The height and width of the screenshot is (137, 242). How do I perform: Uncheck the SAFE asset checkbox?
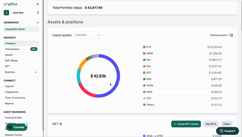pos(144,92)
